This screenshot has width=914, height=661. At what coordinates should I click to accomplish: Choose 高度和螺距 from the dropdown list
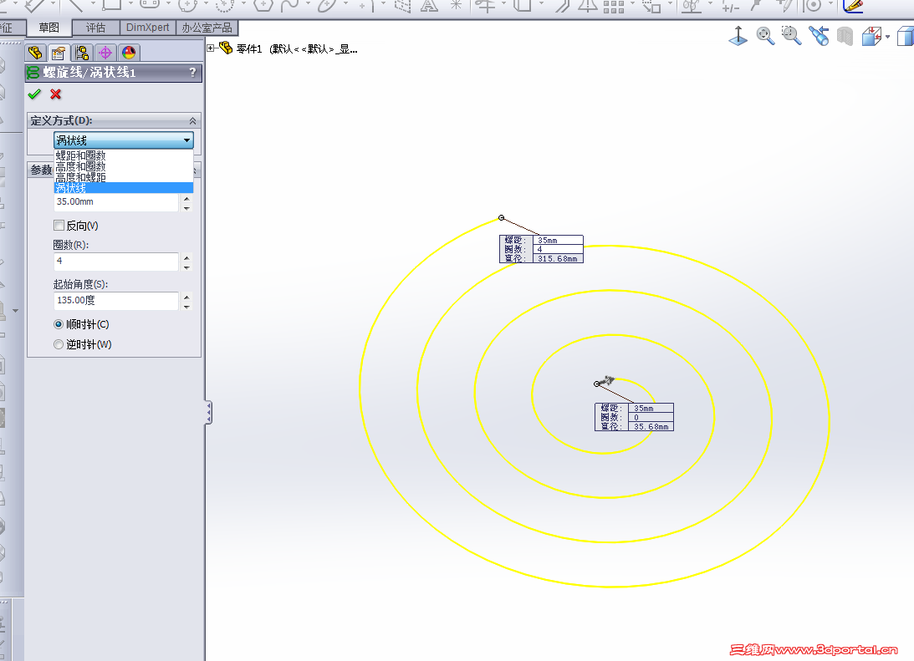(124, 177)
